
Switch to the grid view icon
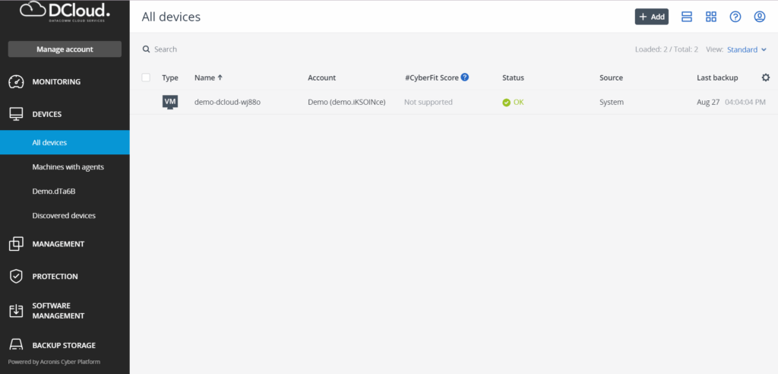coord(711,17)
